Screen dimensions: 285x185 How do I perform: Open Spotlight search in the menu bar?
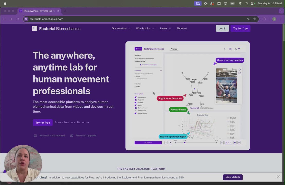coord(247,3)
